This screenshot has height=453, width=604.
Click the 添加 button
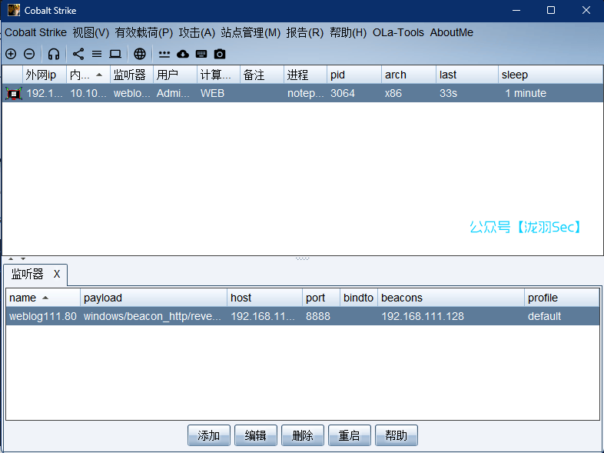click(x=209, y=435)
